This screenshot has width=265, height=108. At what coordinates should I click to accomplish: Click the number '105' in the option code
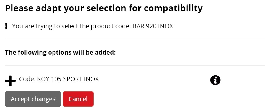pyautogui.click(x=56, y=79)
